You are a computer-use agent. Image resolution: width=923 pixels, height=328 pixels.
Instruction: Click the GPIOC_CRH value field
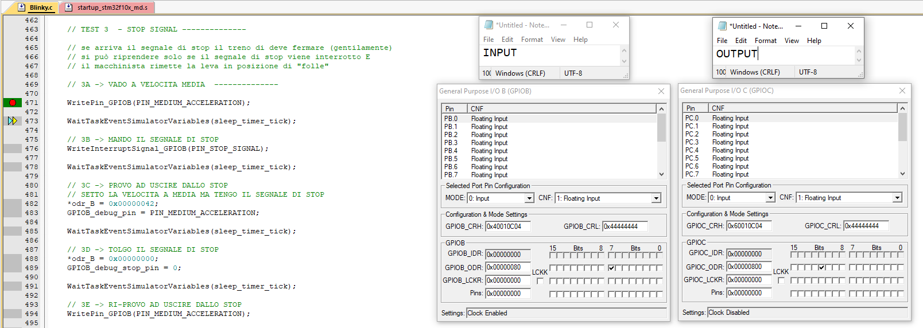[749, 226]
